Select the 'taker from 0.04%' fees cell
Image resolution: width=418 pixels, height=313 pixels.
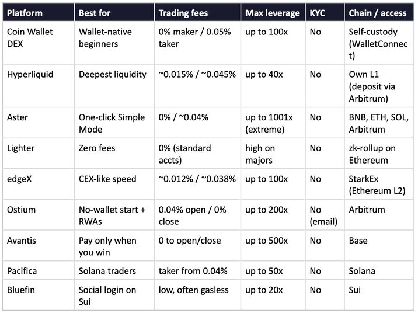[197, 270]
